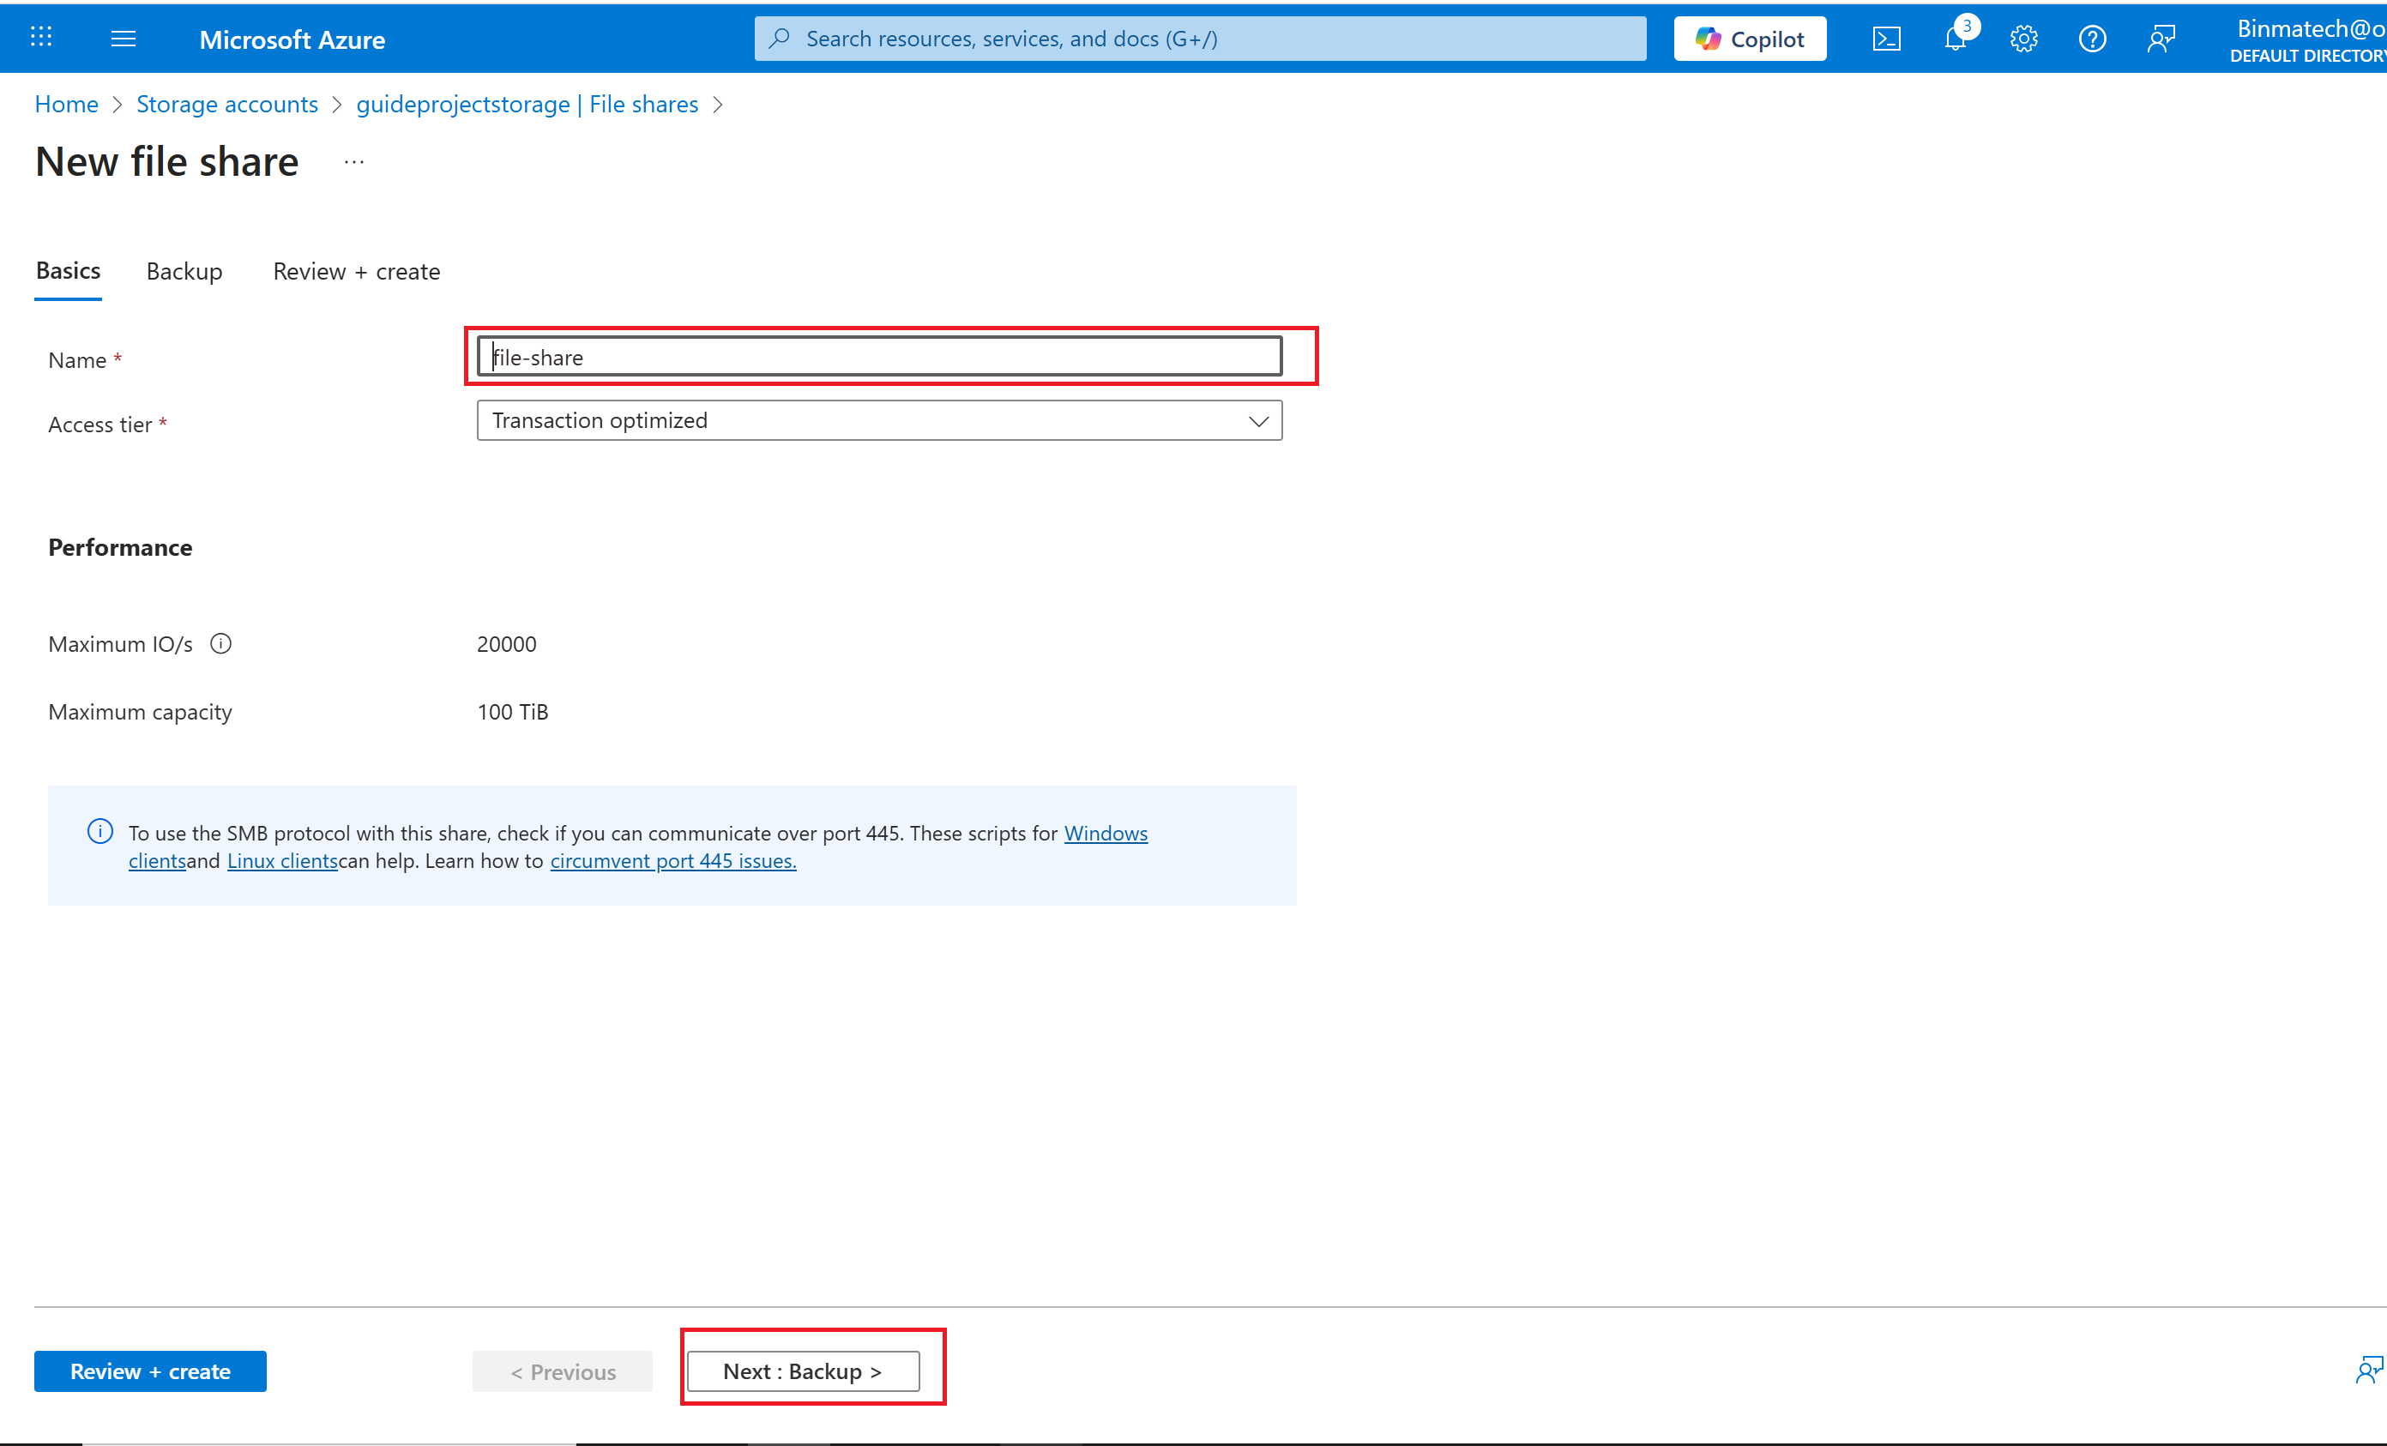Open the notifications bell
Screen dimensions: 2387x1446
pyautogui.click(x=1955, y=39)
